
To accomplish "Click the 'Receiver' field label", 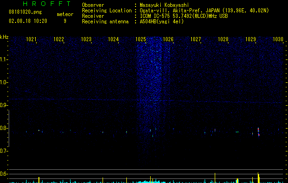I will [93, 16].
